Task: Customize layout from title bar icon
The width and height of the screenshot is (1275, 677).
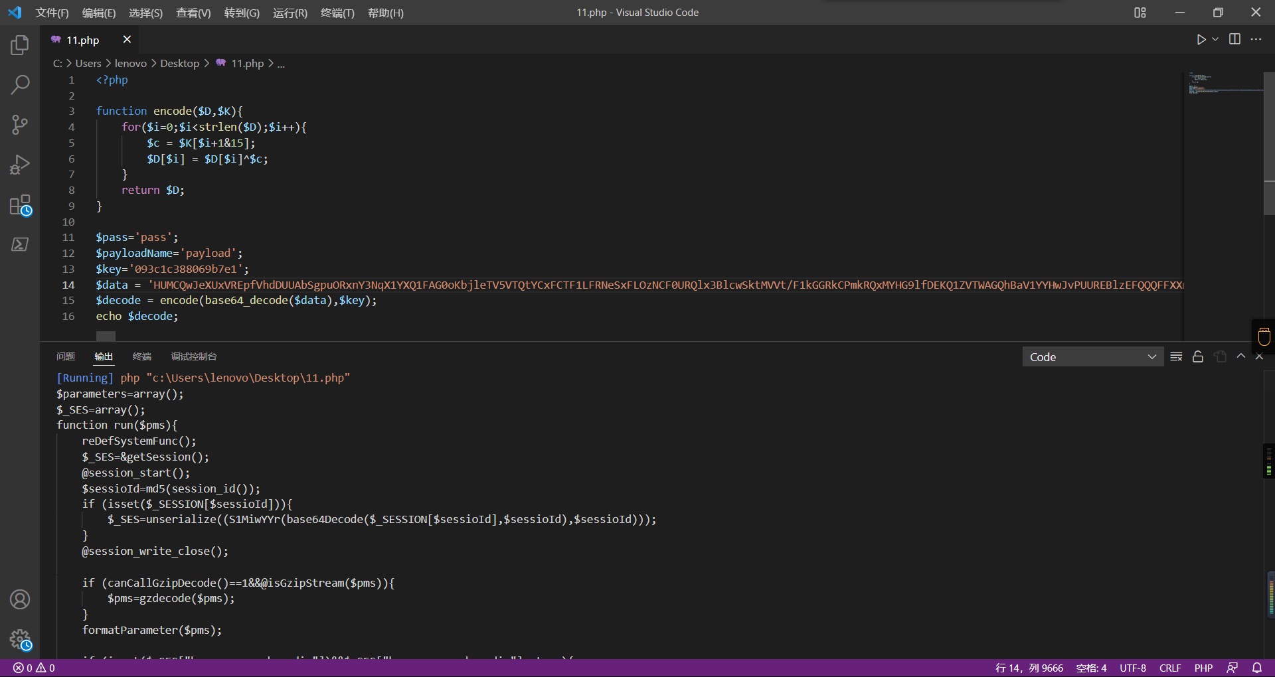Action: (1140, 13)
